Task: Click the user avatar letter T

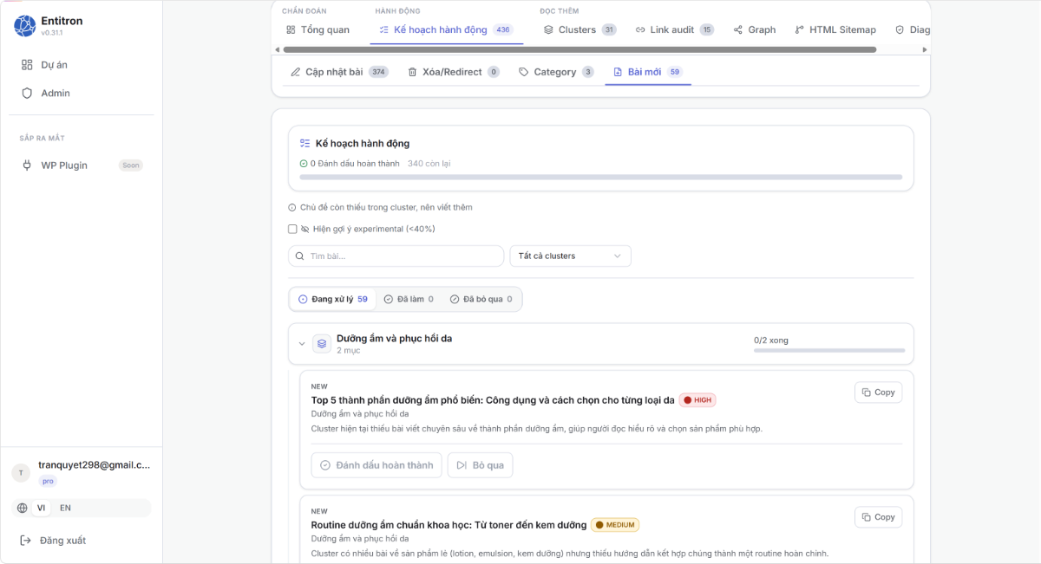Action: [x=21, y=472]
